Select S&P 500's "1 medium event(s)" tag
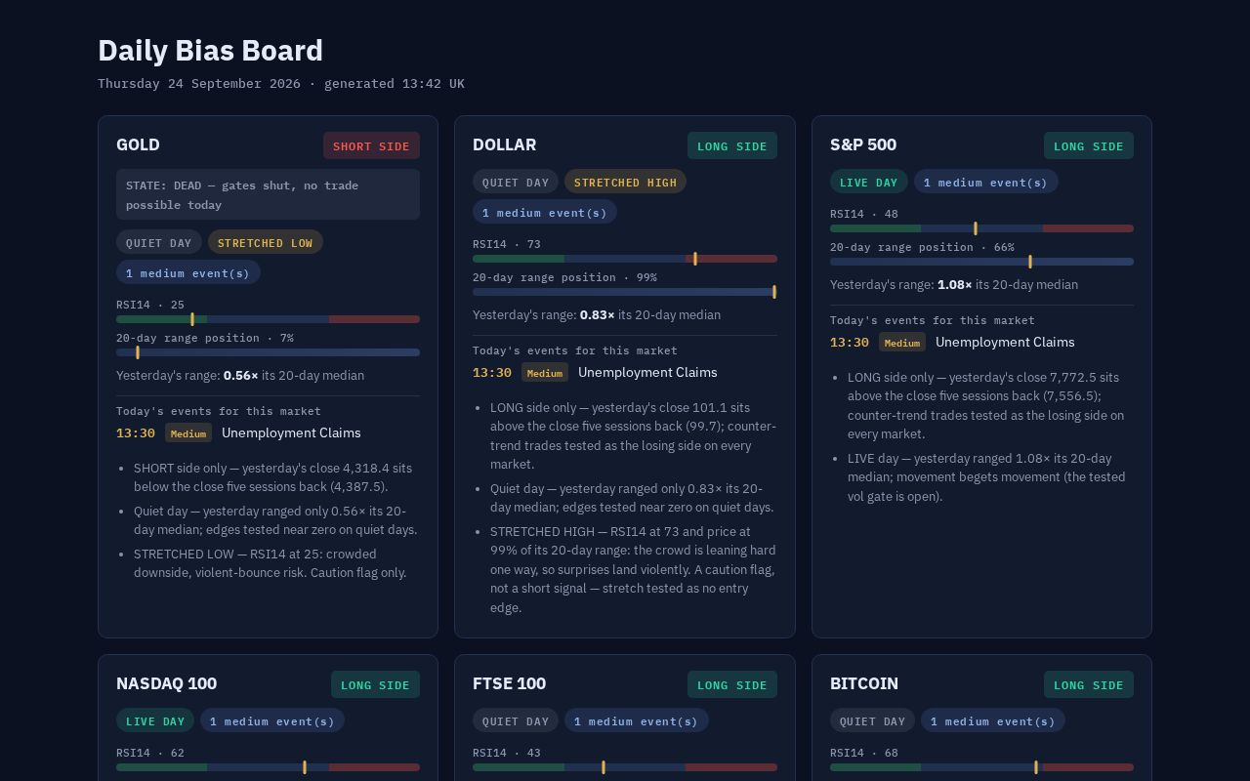 pos(986,182)
